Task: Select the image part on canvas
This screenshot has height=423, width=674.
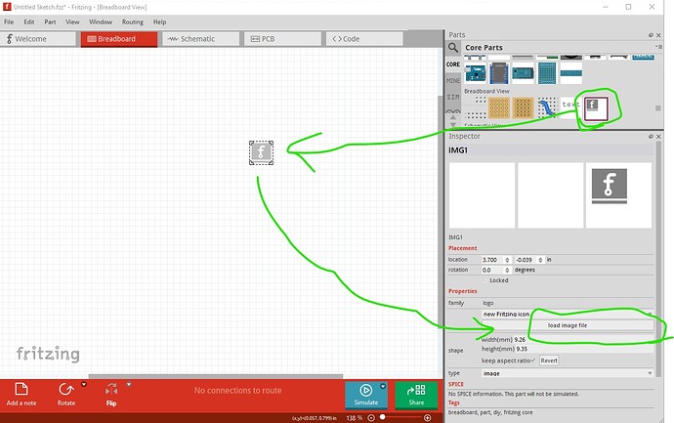Action: (261, 152)
